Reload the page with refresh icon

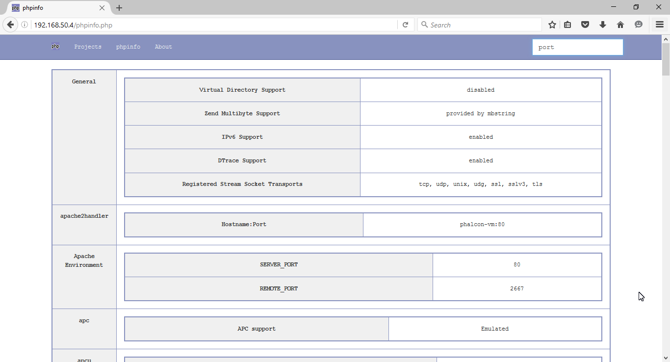click(x=405, y=25)
